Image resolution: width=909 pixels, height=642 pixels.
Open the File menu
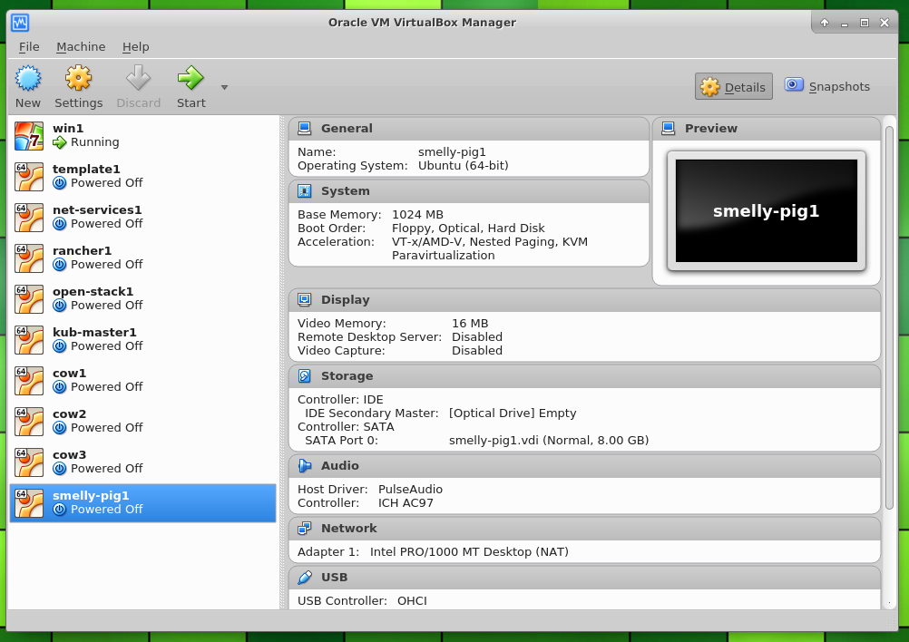(29, 47)
